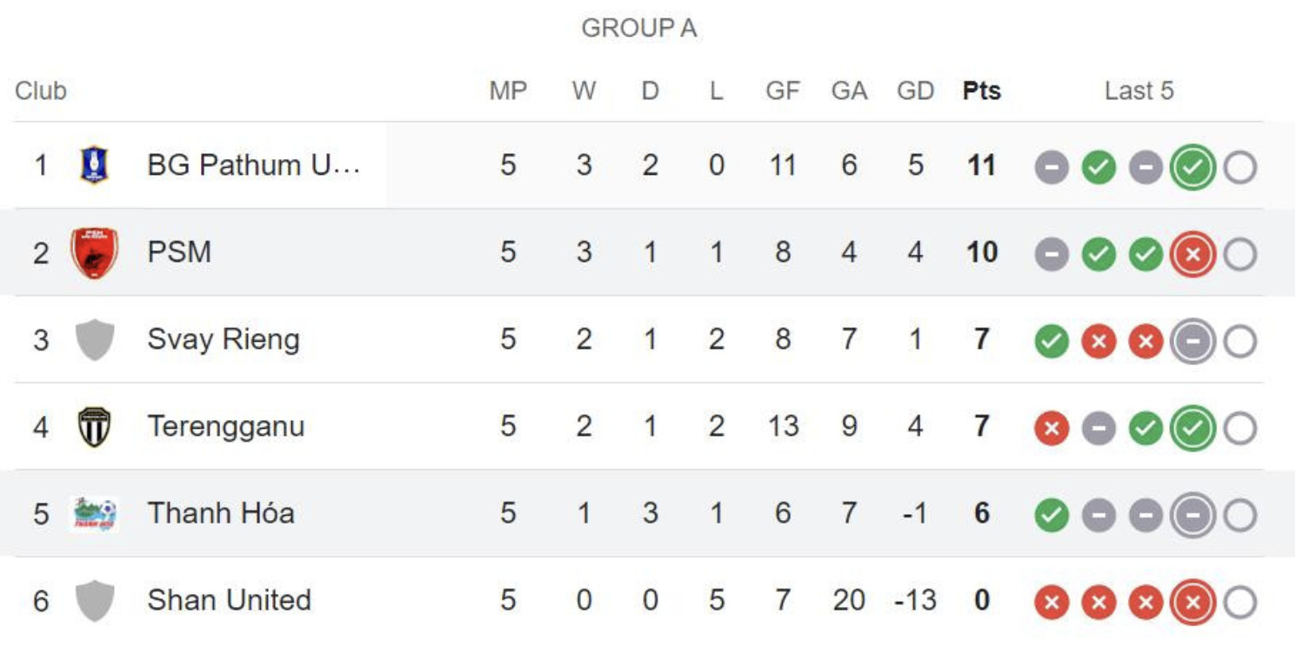Select Thanh Hóa's highlighted gray draw icon
This screenshot has width=1296, height=647.
coord(1192,515)
